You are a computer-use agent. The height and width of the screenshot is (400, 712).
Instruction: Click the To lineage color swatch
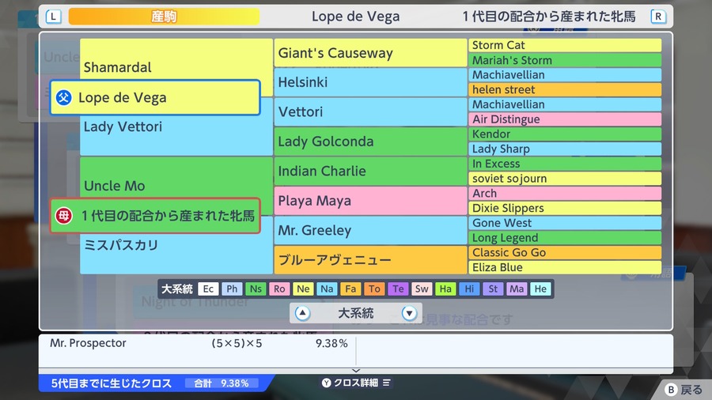tap(374, 289)
